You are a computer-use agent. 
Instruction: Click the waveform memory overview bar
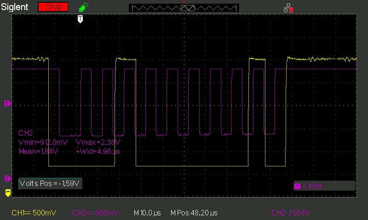click(183, 8)
